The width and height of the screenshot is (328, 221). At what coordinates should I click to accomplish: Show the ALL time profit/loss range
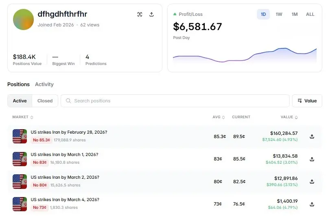coord(310,14)
